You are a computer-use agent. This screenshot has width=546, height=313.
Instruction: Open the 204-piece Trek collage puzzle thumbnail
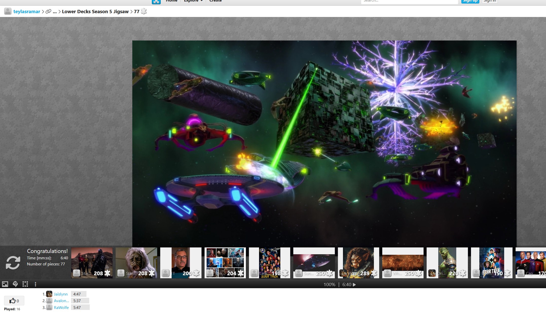tap(225, 263)
